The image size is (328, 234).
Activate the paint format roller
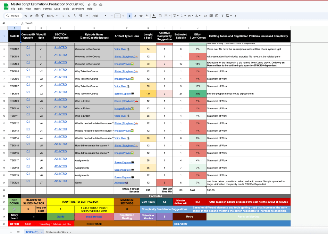coord(42,16)
